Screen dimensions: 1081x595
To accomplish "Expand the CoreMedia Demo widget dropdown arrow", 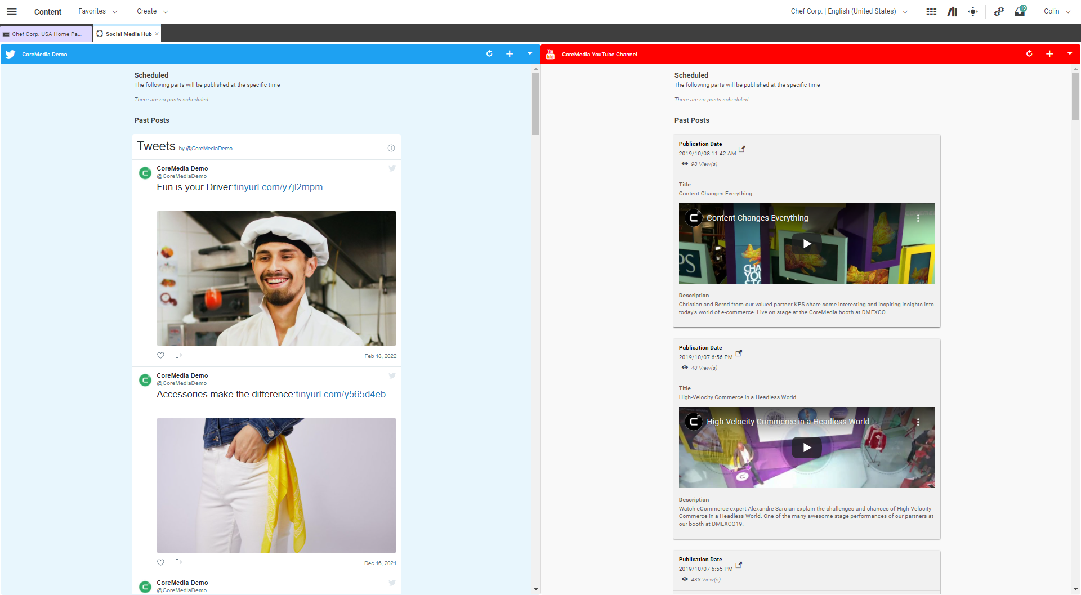I will click(x=529, y=54).
